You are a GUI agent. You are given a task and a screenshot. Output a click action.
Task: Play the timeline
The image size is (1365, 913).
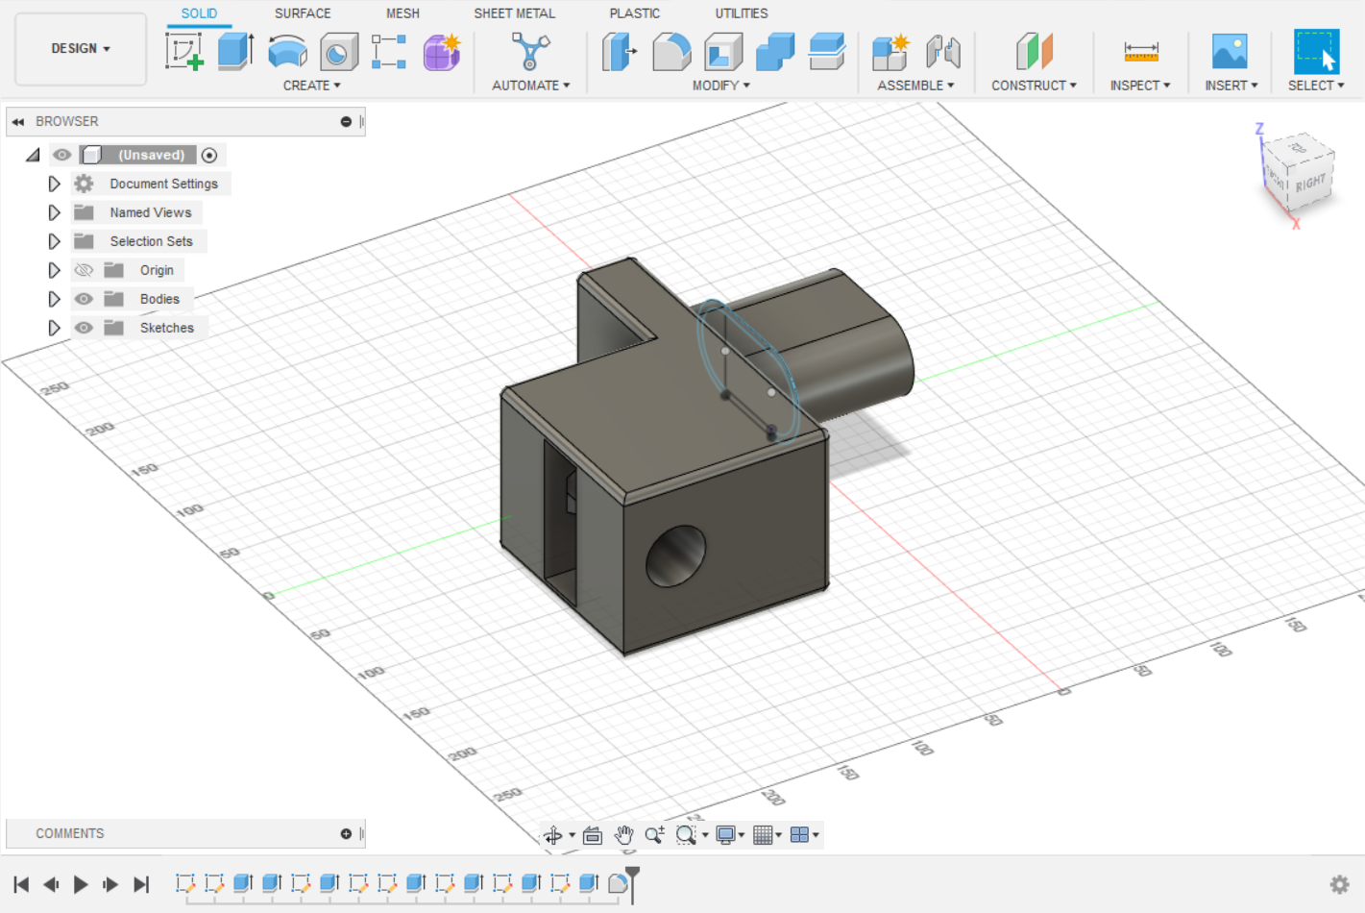click(x=81, y=884)
